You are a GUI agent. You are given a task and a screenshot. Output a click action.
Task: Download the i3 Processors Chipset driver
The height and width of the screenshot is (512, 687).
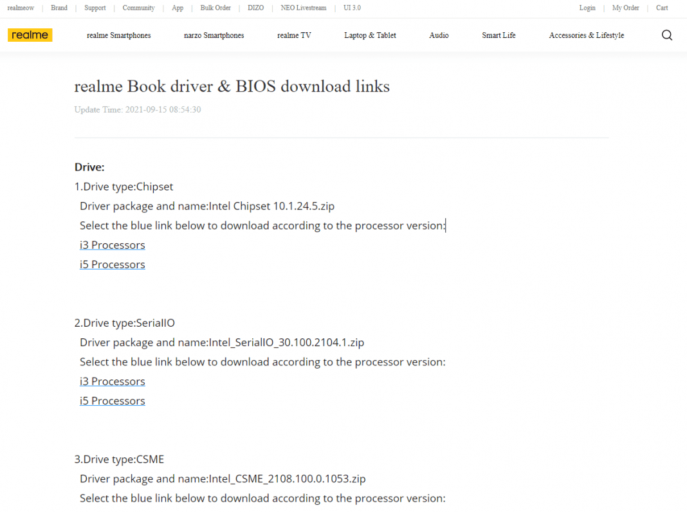112,244
